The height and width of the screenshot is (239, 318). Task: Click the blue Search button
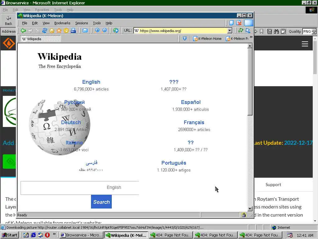coord(102,202)
